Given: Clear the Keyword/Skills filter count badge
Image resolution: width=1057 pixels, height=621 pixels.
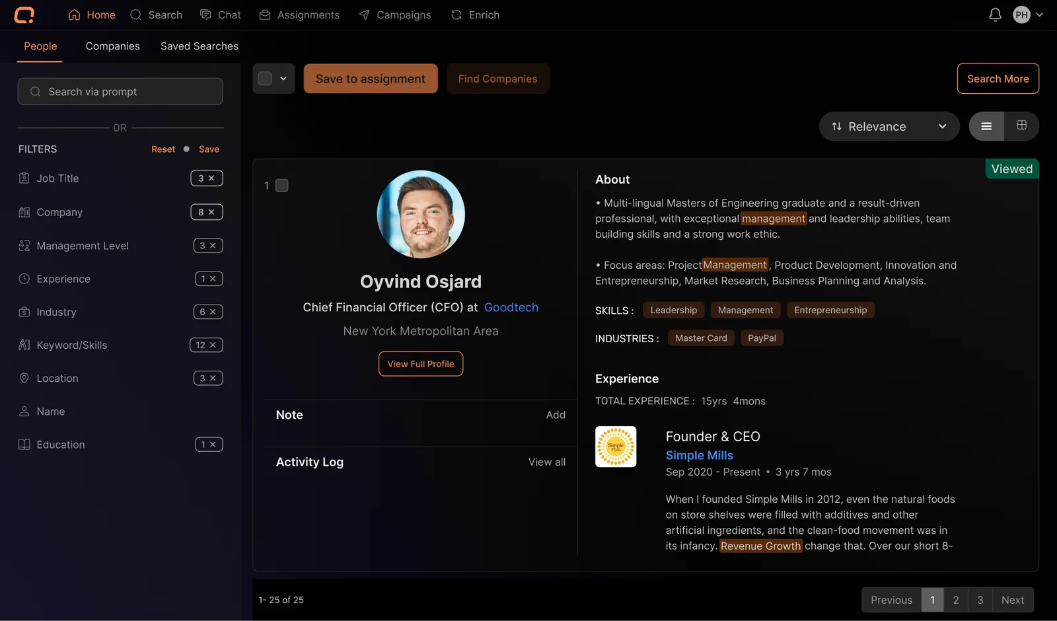Looking at the screenshot, I should point(206,345).
